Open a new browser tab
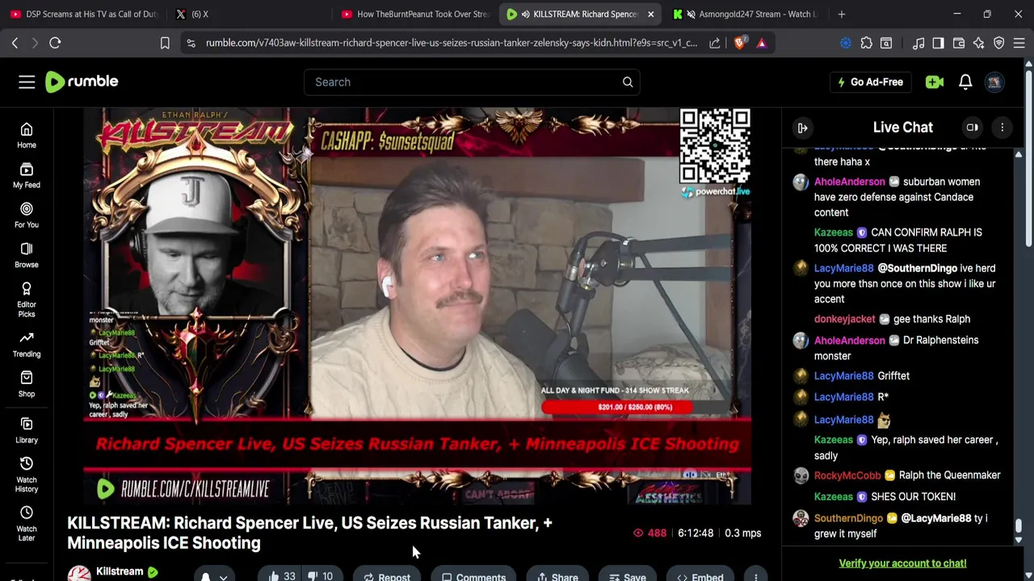The height and width of the screenshot is (581, 1034). coord(842,14)
